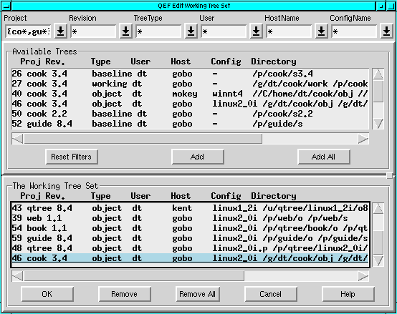Click the Remove All button
The image size is (397, 314).
[198, 294]
